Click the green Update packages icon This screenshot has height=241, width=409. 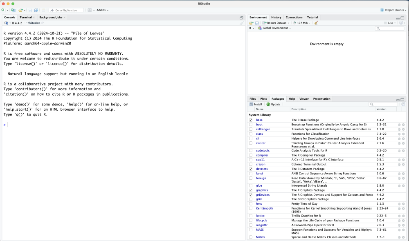tap(268, 104)
